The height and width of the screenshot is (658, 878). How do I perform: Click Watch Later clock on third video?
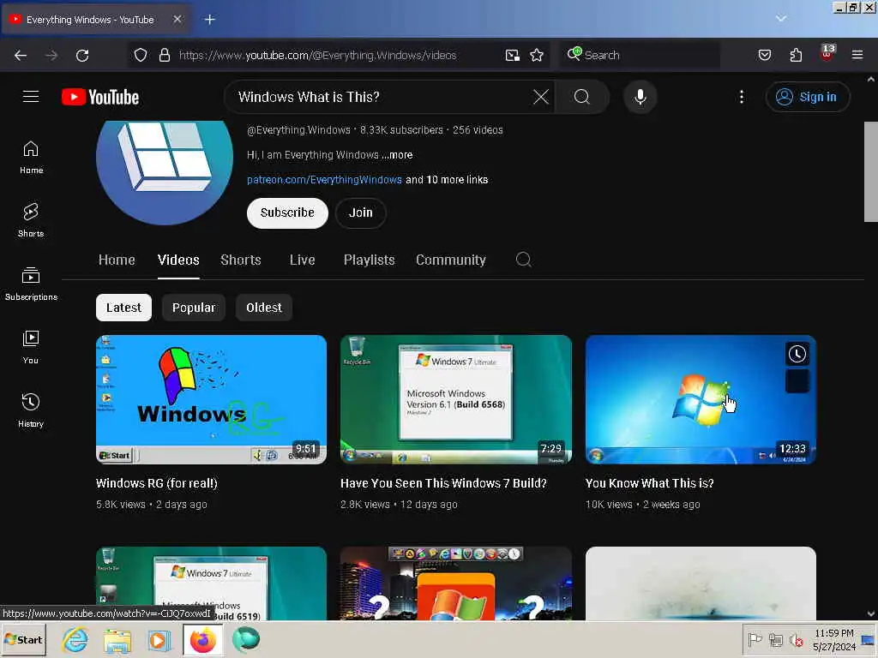pyautogui.click(x=797, y=354)
